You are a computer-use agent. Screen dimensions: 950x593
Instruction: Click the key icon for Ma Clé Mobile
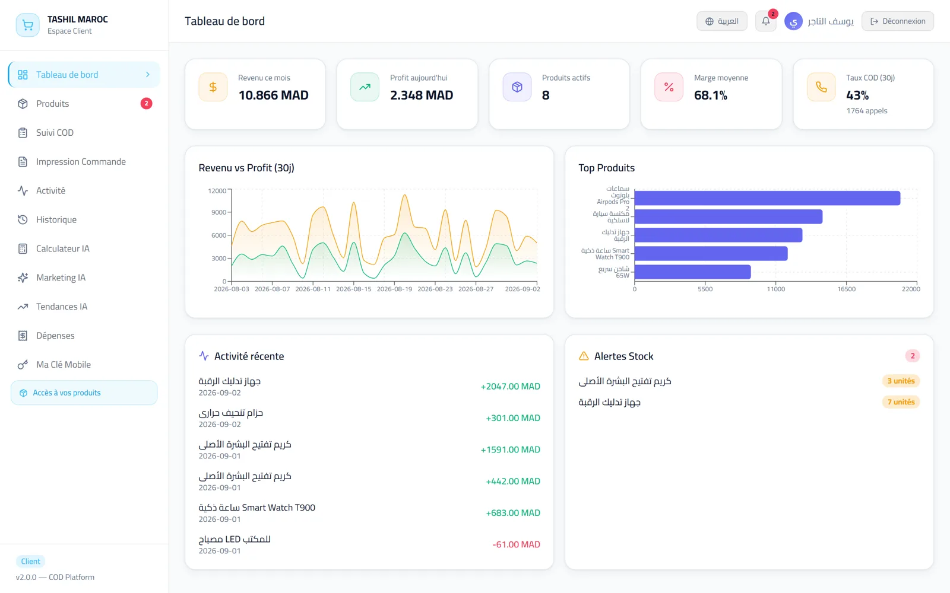tap(23, 365)
